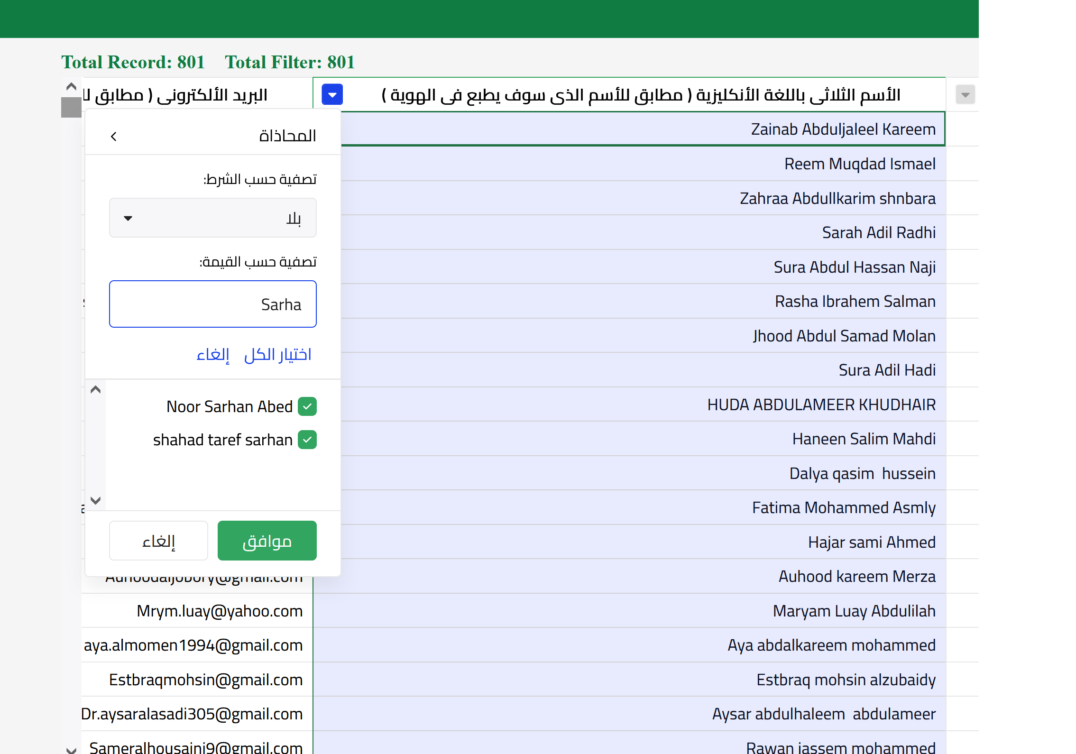Click the filter value list scroll-up arrow
This screenshot has width=1076, height=754.
[95, 390]
